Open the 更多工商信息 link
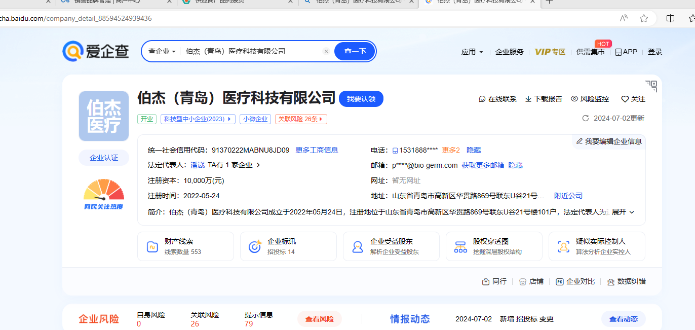The height and width of the screenshot is (330, 695). (x=317, y=150)
